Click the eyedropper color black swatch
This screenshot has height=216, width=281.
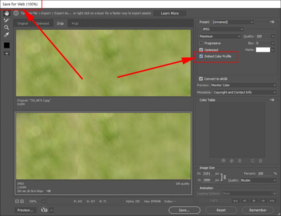pos(6,45)
